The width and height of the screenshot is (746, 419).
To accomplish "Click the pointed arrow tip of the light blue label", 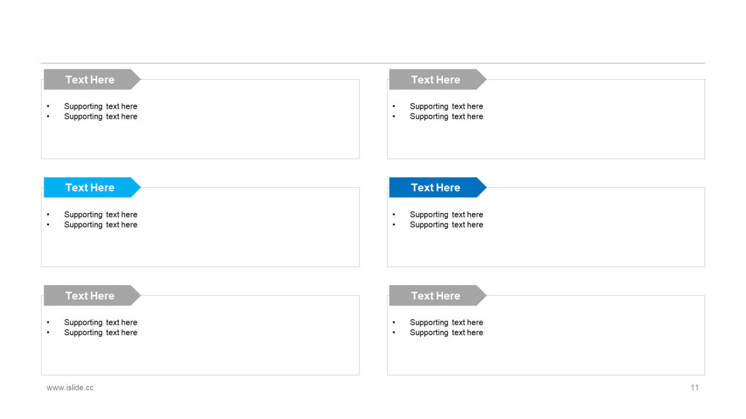I will click(x=136, y=187).
